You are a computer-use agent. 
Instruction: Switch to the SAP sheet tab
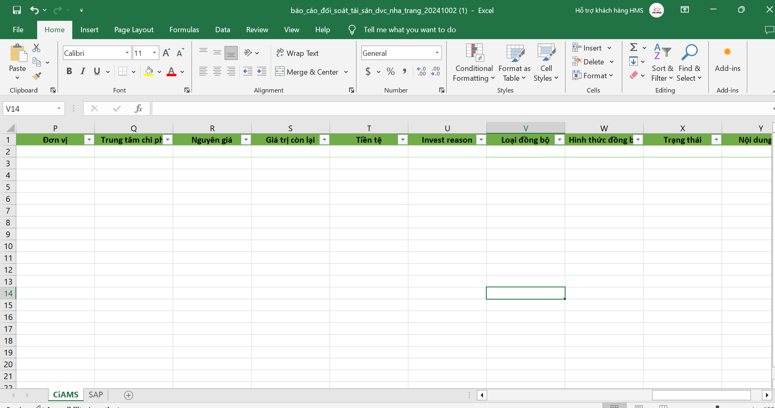click(96, 395)
